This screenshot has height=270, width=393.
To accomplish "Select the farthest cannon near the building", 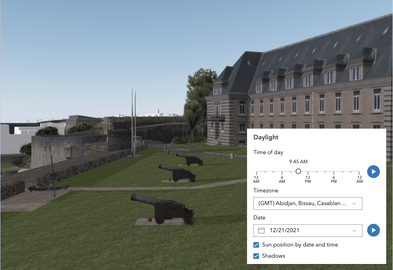I will pos(190,159).
